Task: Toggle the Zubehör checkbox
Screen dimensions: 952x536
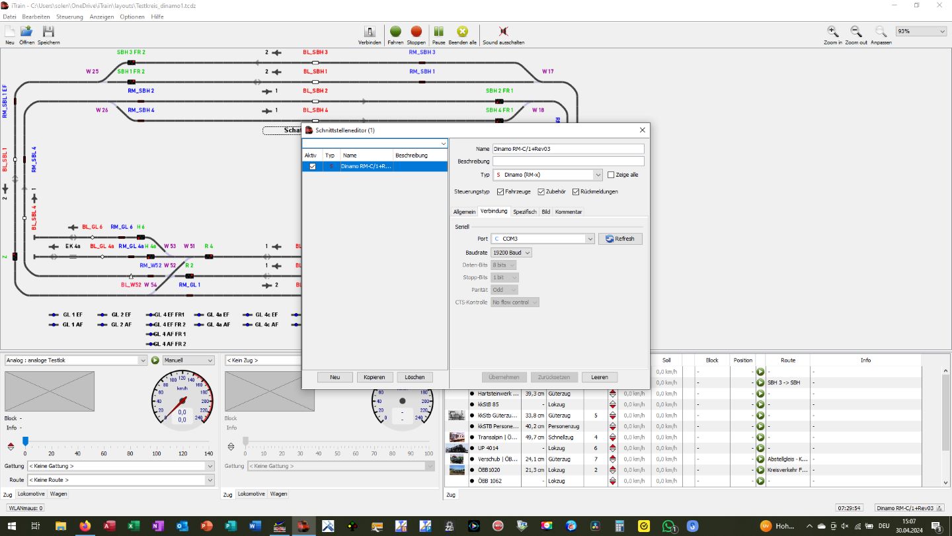Action: 541,192
